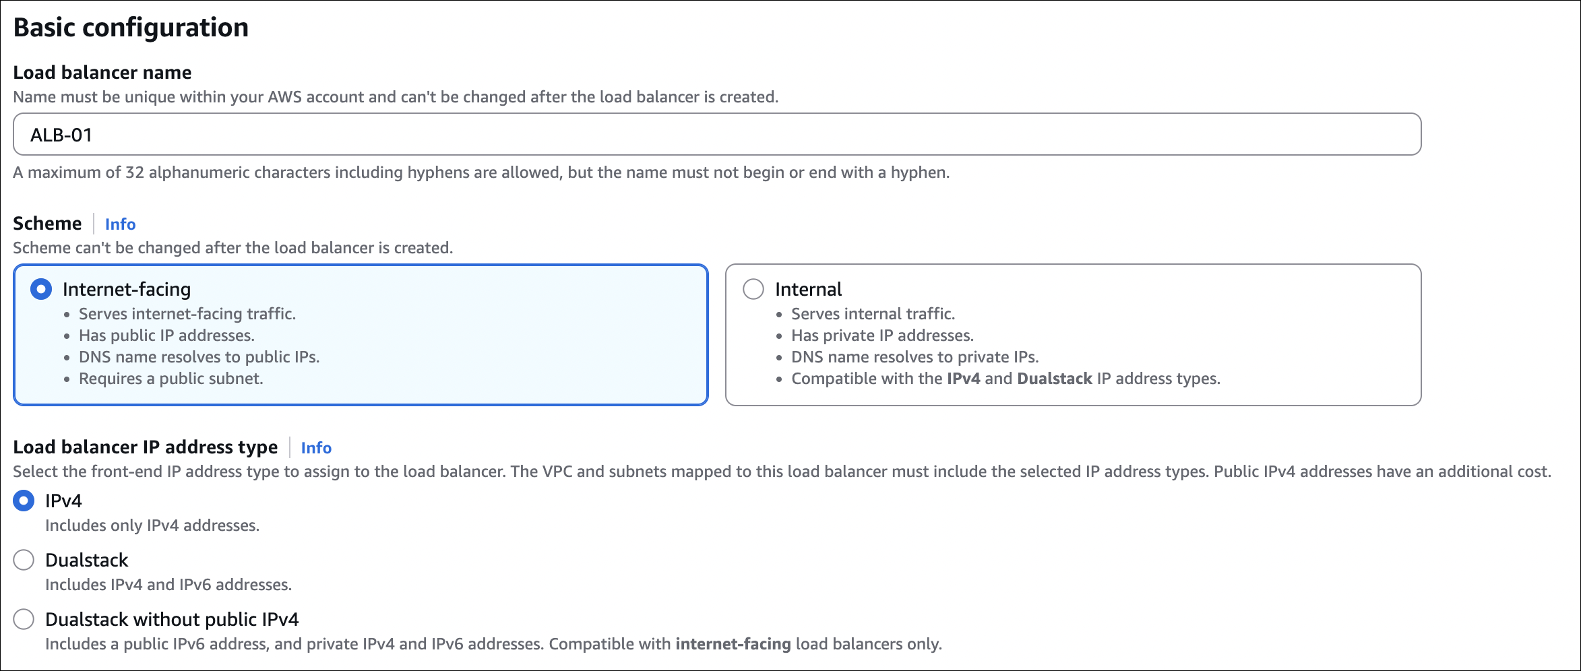Image resolution: width=1581 pixels, height=671 pixels.
Task: Click the "Internet-facing" scheme title text
Action: 127,290
